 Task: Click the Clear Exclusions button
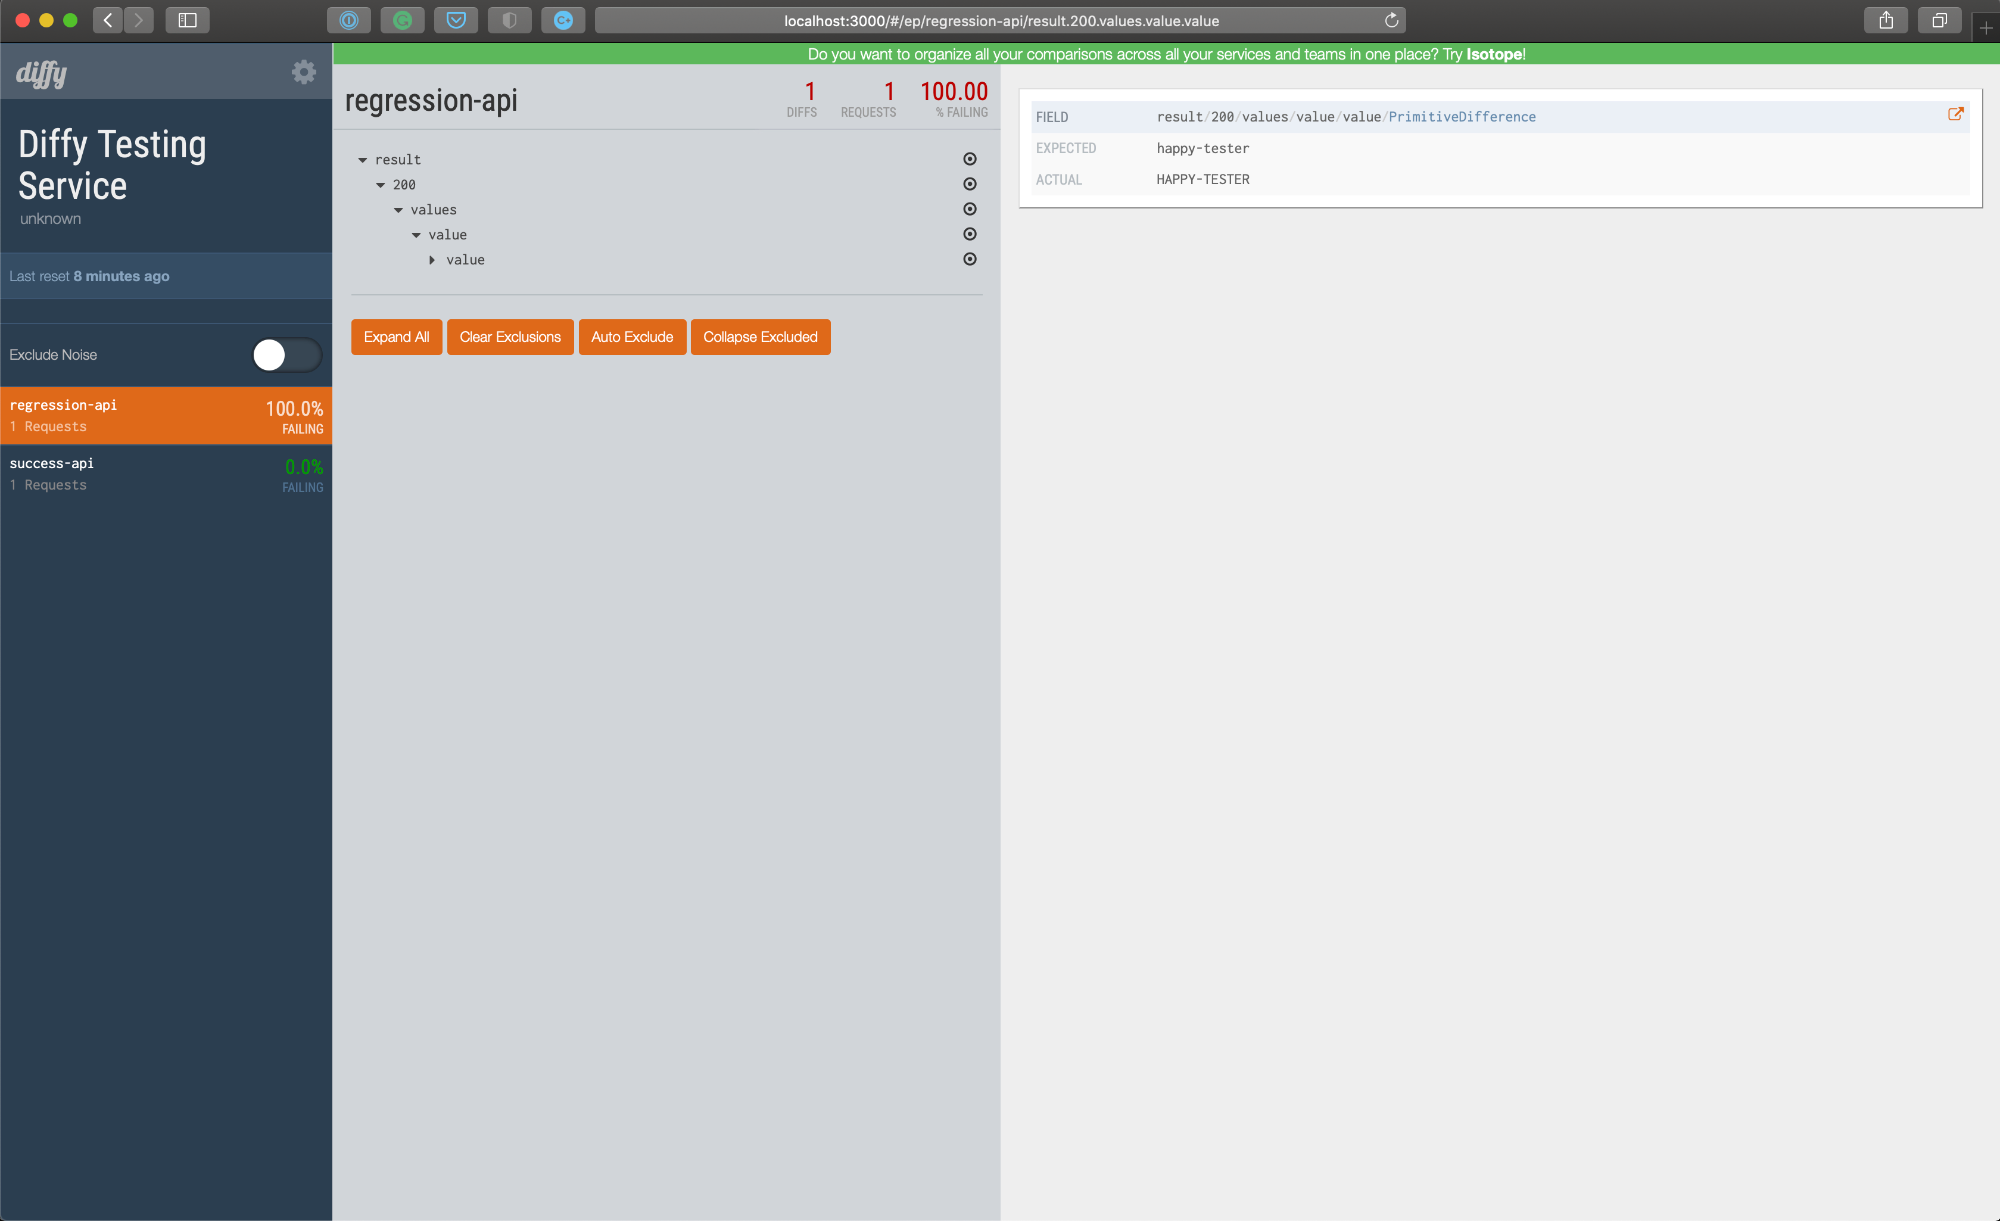point(510,335)
